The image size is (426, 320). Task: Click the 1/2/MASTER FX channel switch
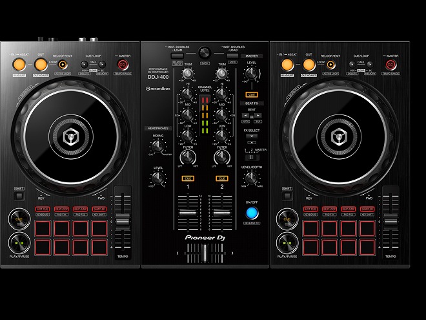coord(252,157)
